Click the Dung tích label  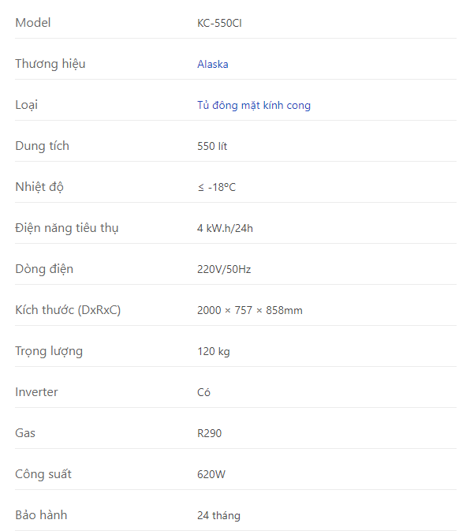tap(43, 146)
